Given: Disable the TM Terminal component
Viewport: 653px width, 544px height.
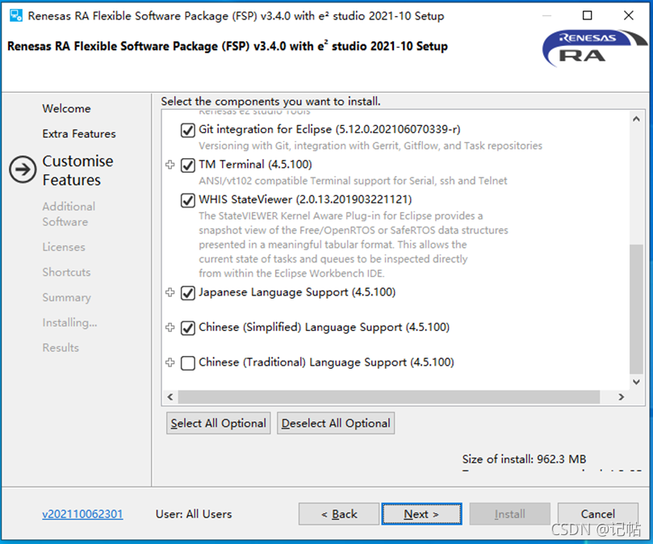Looking at the screenshot, I should [x=187, y=165].
